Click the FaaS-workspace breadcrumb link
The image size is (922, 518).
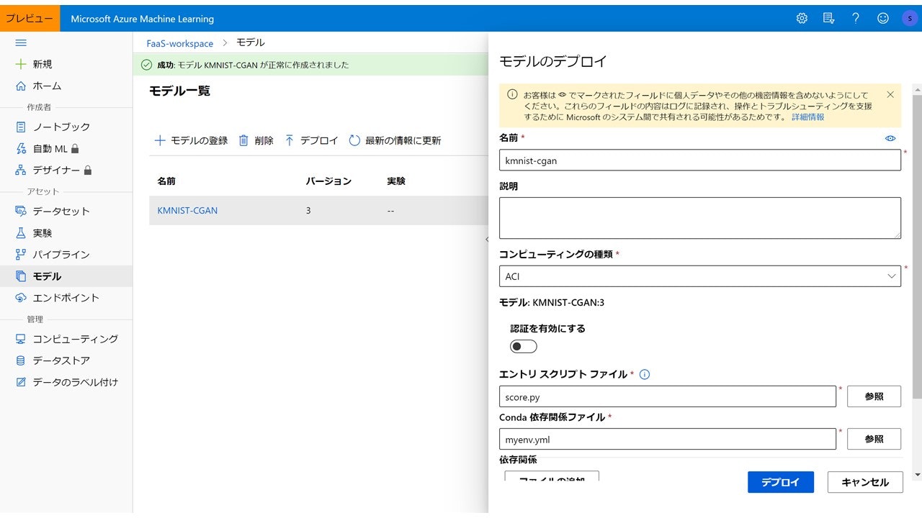(180, 43)
